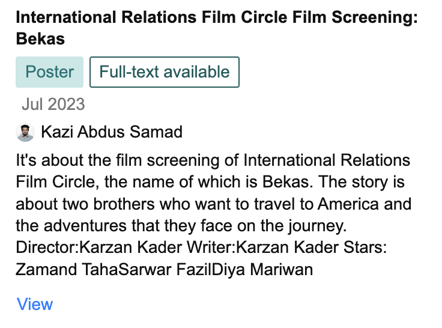Click the word "Stars:" in the description
442x328 pixels.
364,248
